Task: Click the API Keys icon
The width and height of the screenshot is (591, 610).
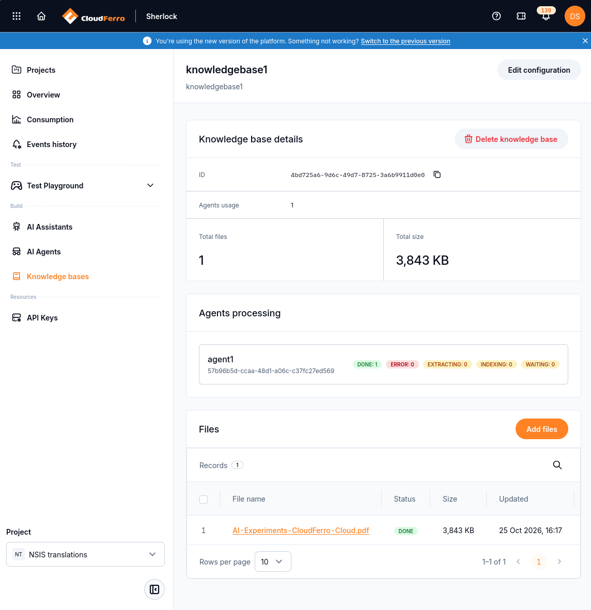Action: [17, 317]
